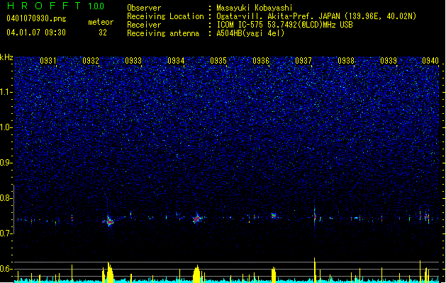Click the 0936 time marker
Screen dimensions: 446x283
tap(261, 61)
